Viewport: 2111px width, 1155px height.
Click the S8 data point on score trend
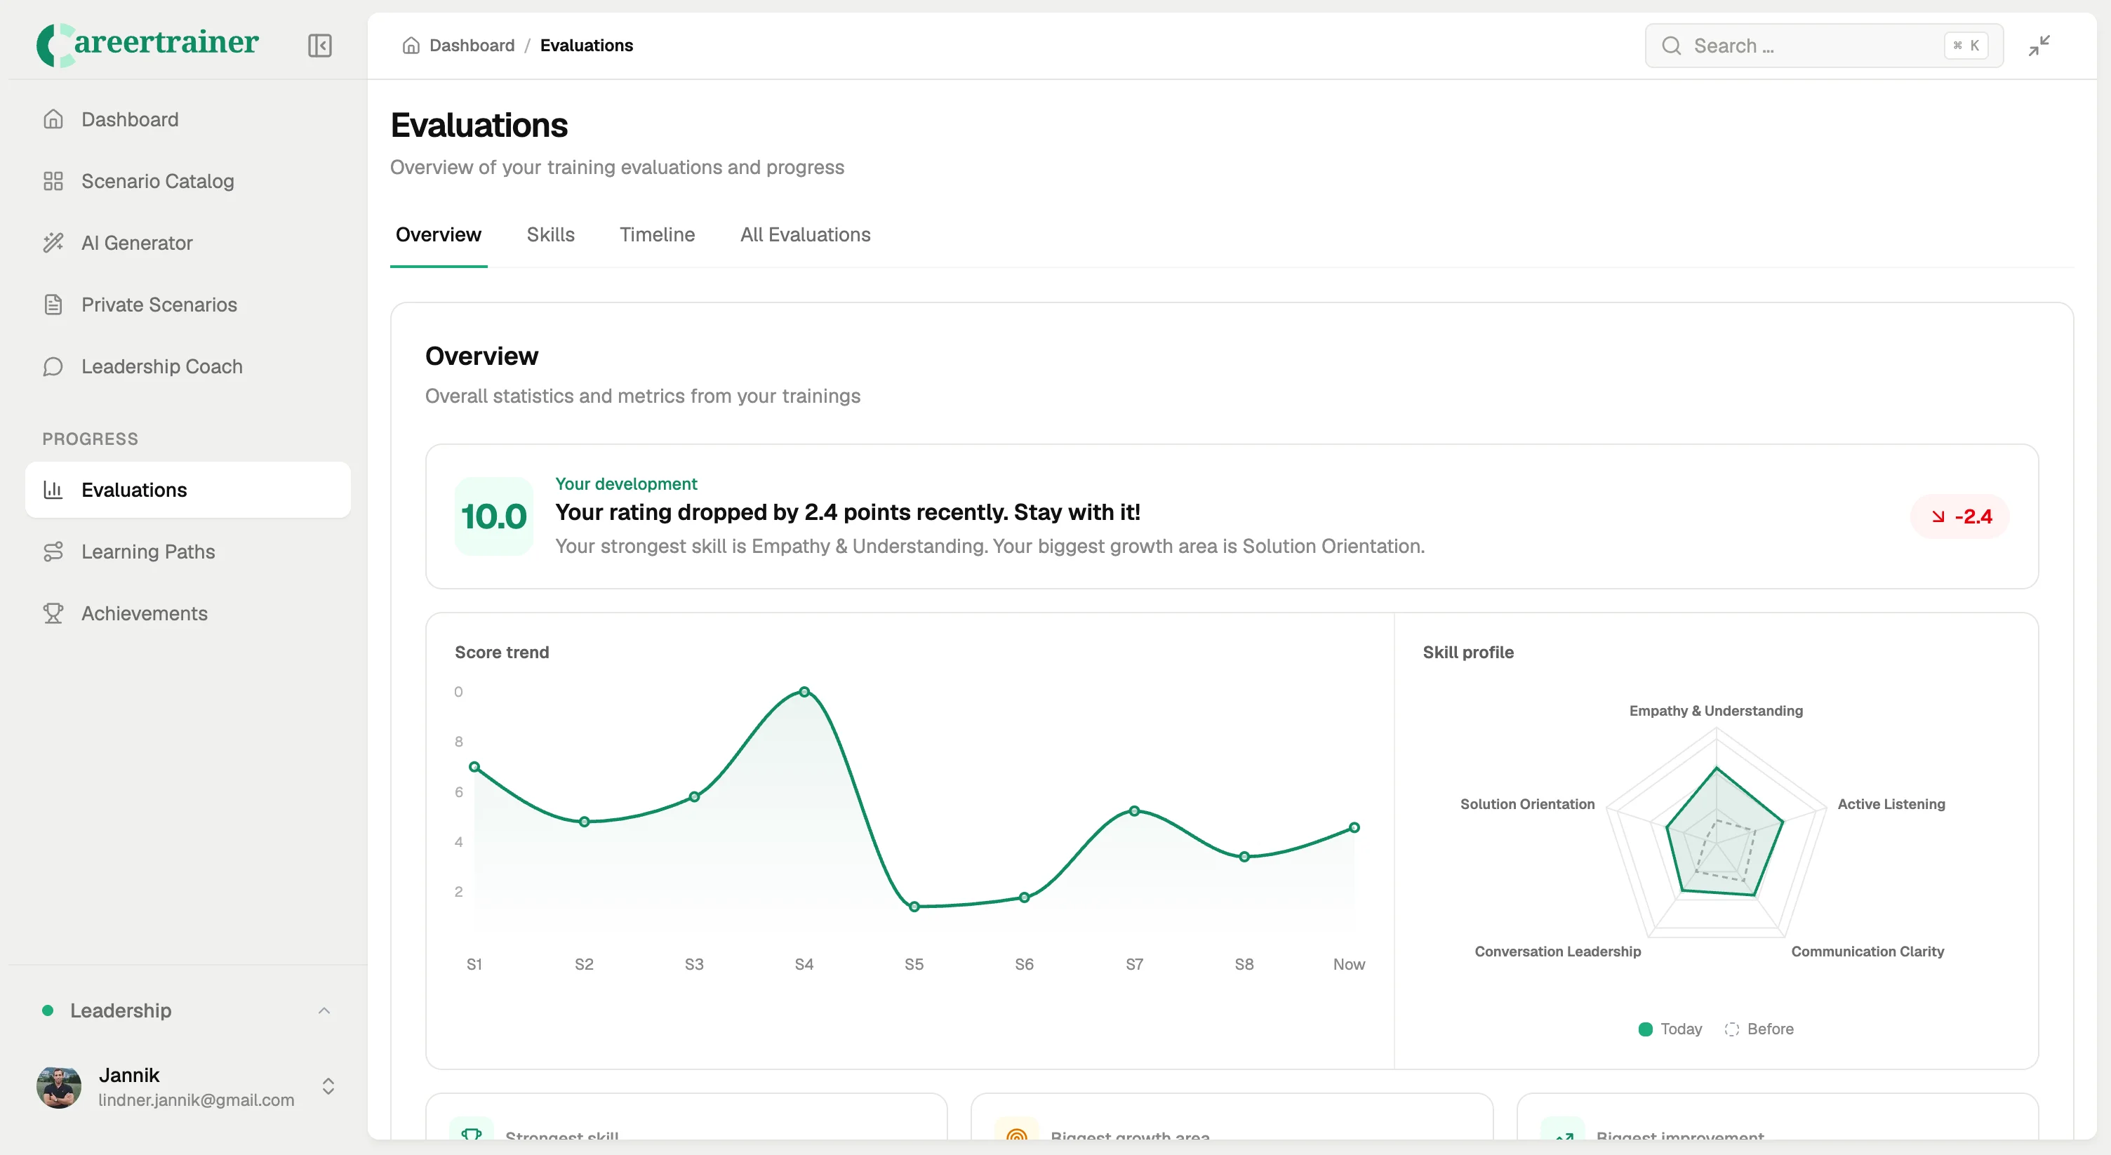point(1244,857)
